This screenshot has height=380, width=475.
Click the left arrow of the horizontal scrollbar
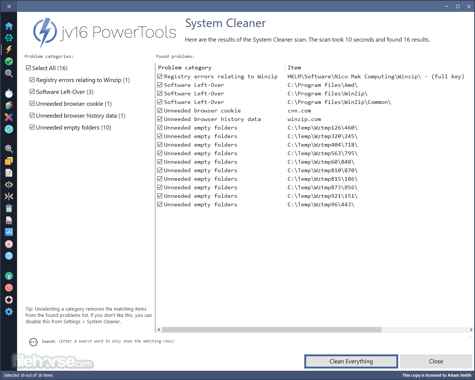click(159, 330)
